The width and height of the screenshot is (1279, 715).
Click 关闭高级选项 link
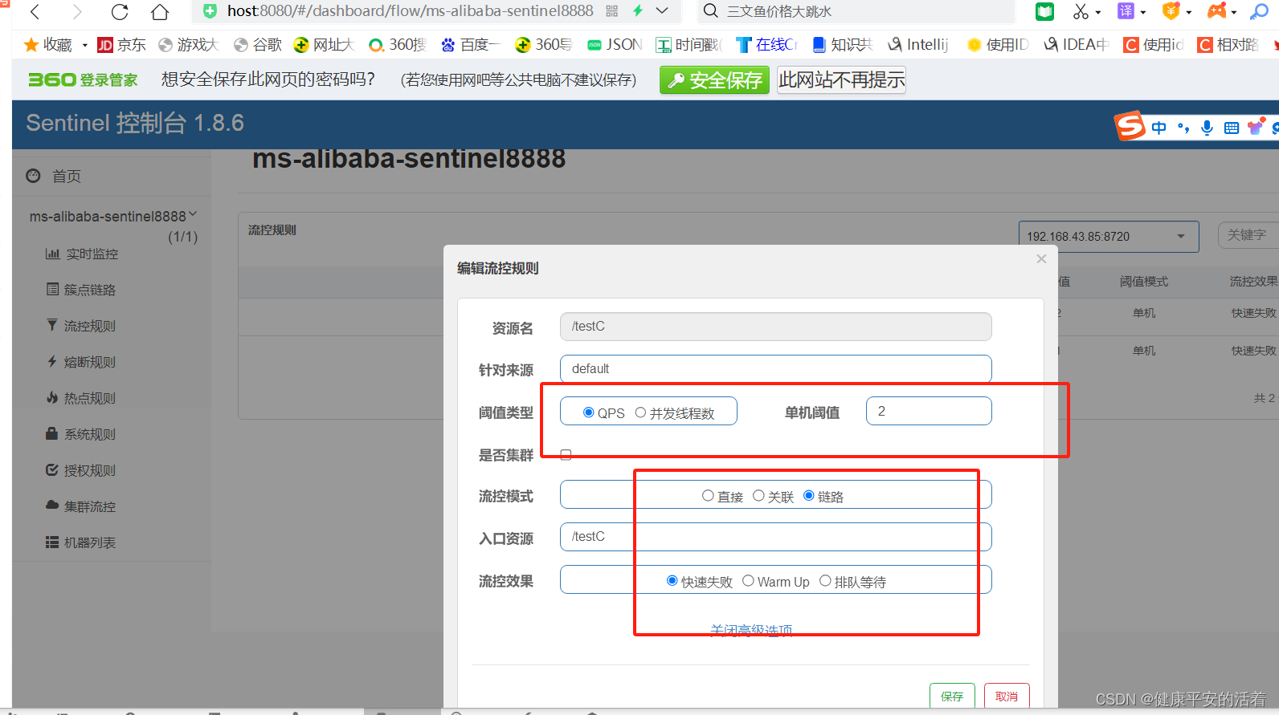coord(751,630)
